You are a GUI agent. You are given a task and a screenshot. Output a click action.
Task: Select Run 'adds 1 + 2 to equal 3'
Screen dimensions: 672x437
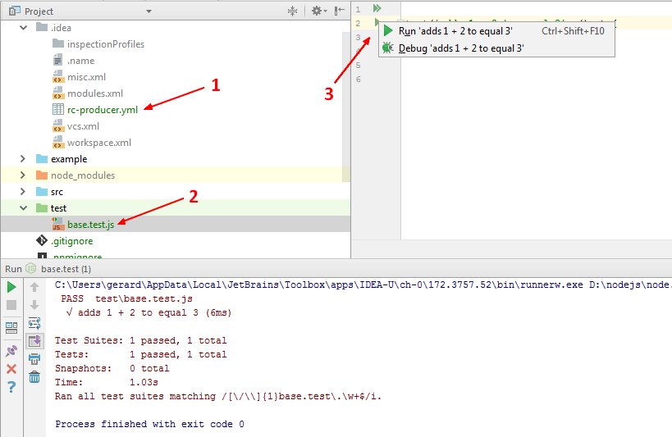coord(455,30)
